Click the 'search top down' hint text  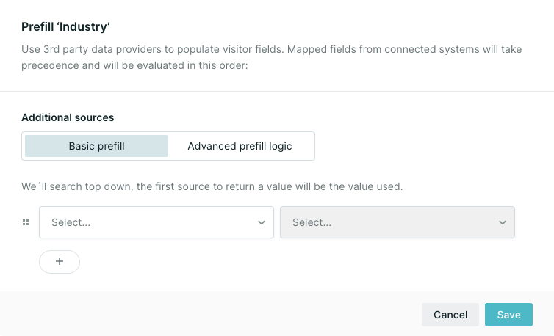click(x=212, y=186)
